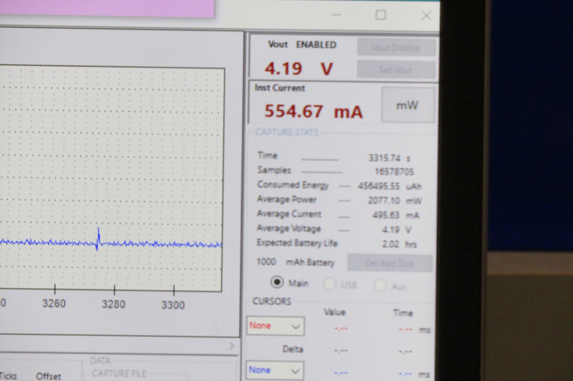Select the Aux channel radio button
Viewport: 573px width, 381px height.
[x=380, y=285]
